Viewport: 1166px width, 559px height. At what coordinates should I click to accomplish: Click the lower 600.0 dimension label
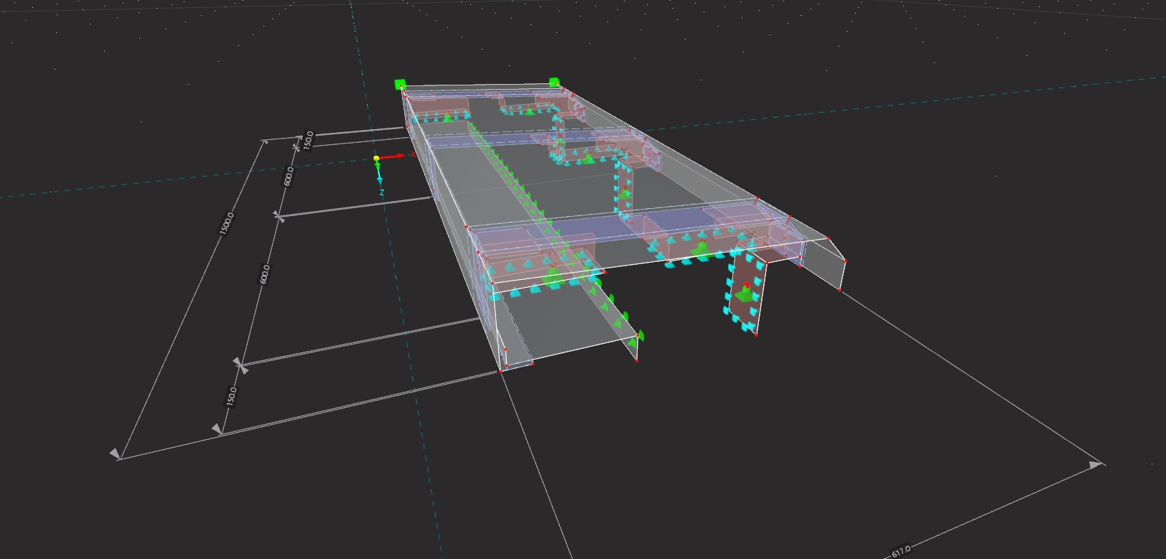264,273
